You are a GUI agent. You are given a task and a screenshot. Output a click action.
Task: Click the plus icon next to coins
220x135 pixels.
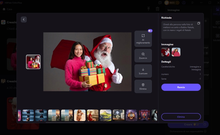[x=177, y=3]
